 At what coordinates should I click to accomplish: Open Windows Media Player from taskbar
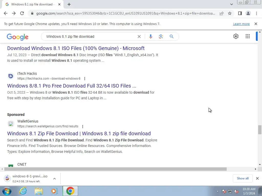click(54, 191)
